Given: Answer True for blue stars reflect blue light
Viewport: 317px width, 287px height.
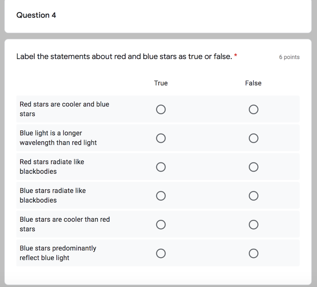Looking at the screenshot, I should pos(161,254).
